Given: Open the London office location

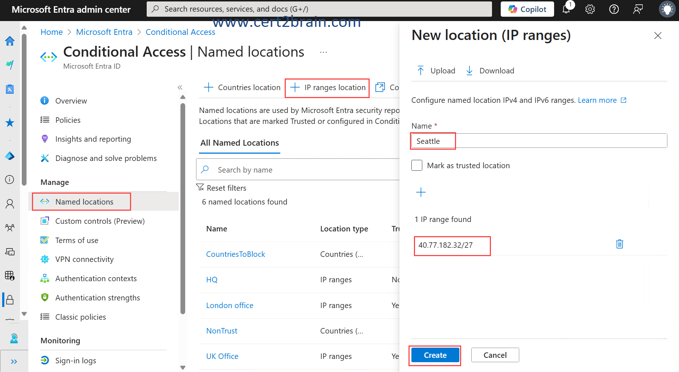Looking at the screenshot, I should pos(230,306).
